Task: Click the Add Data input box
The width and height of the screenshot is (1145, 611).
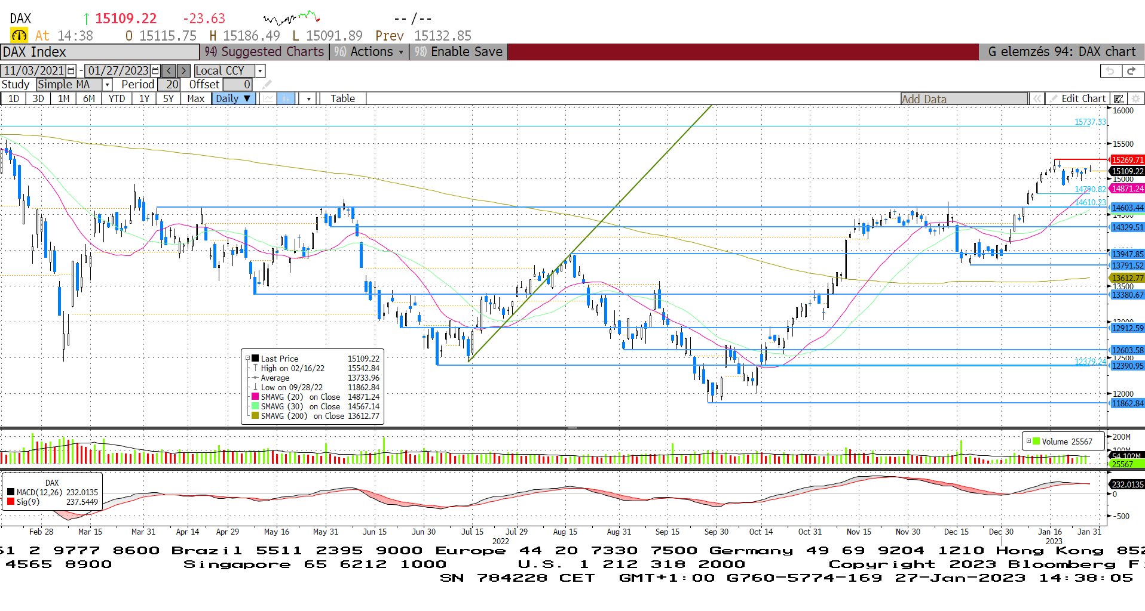Action: [x=965, y=98]
